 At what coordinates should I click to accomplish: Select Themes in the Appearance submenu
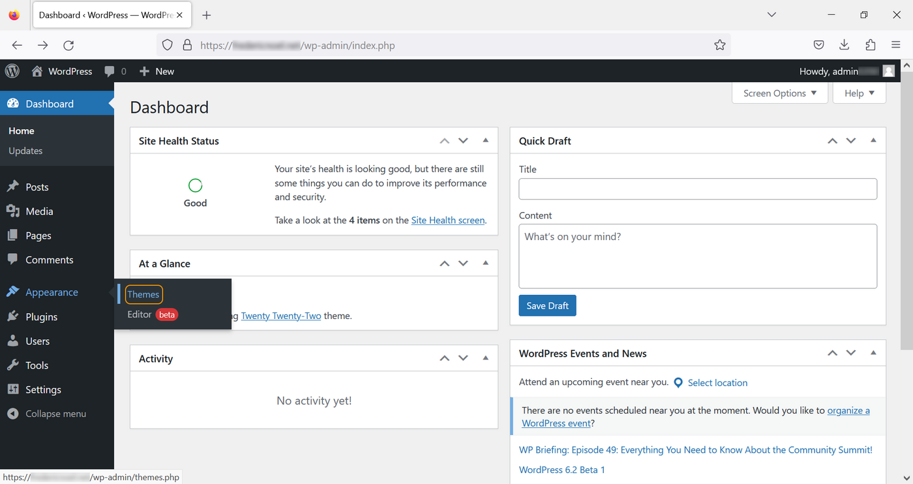coord(143,294)
